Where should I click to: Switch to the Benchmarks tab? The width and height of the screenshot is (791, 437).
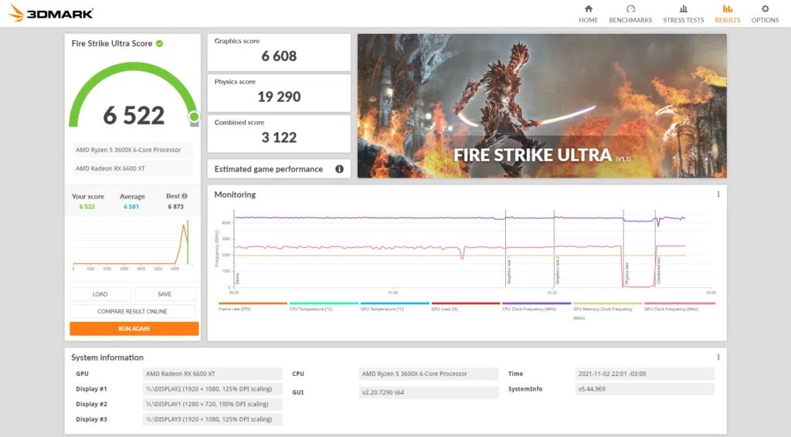[x=630, y=14]
